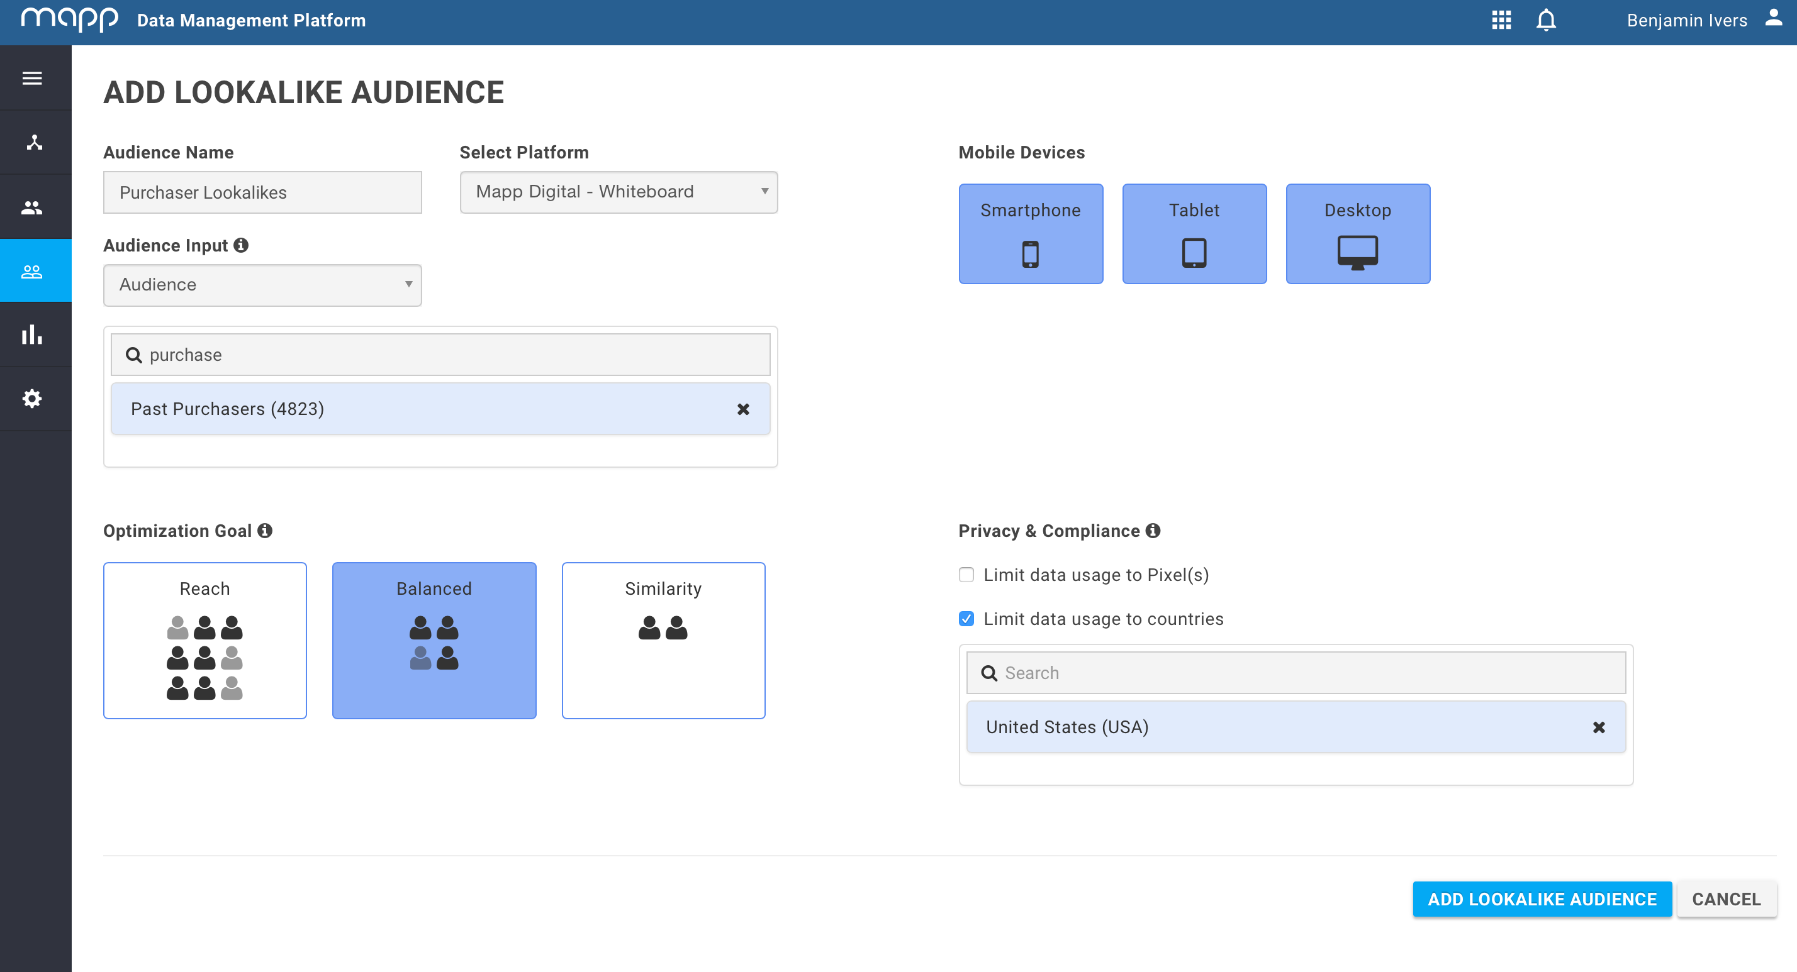
Task: Remove United States from countries list
Action: pos(1599,727)
